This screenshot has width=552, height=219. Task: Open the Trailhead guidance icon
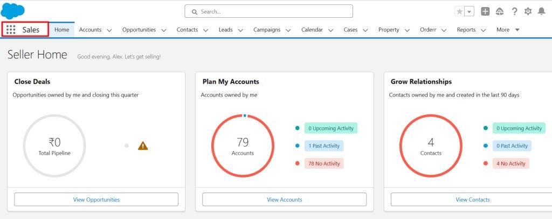500,12
